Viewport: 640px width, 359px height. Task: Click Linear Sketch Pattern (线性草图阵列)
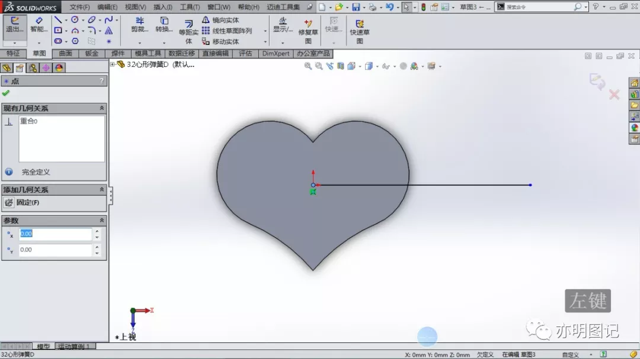click(228, 31)
